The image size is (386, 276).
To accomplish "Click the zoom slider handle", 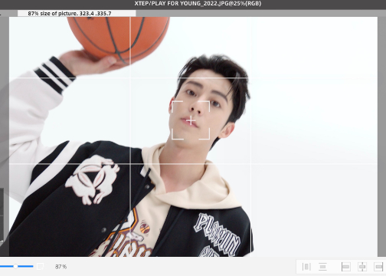I will [15, 266].
